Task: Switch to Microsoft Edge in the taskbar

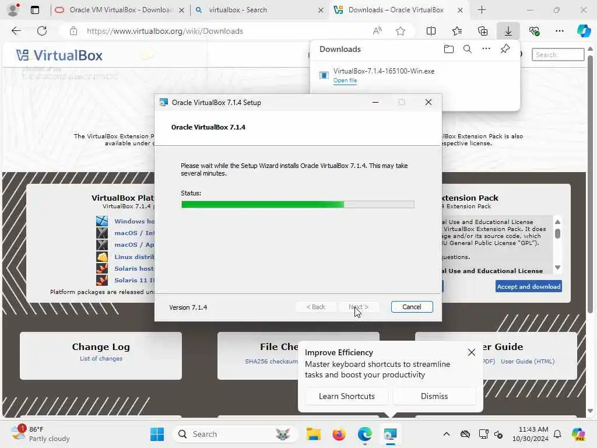Action: tap(365, 434)
